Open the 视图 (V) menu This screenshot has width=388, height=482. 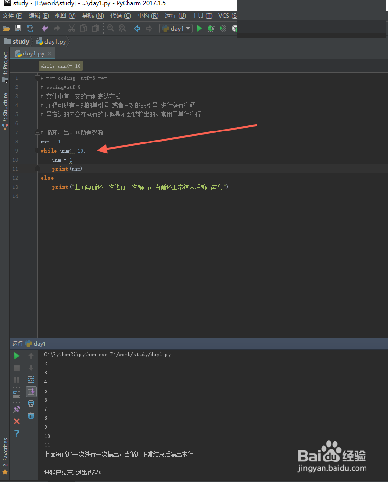[65, 16]
